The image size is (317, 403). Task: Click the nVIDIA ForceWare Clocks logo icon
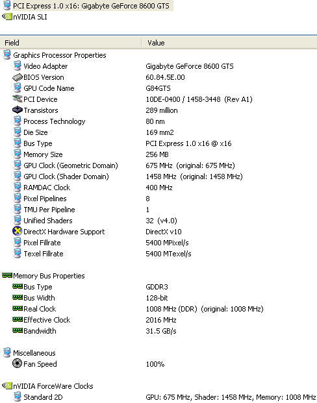coord(7,385)
